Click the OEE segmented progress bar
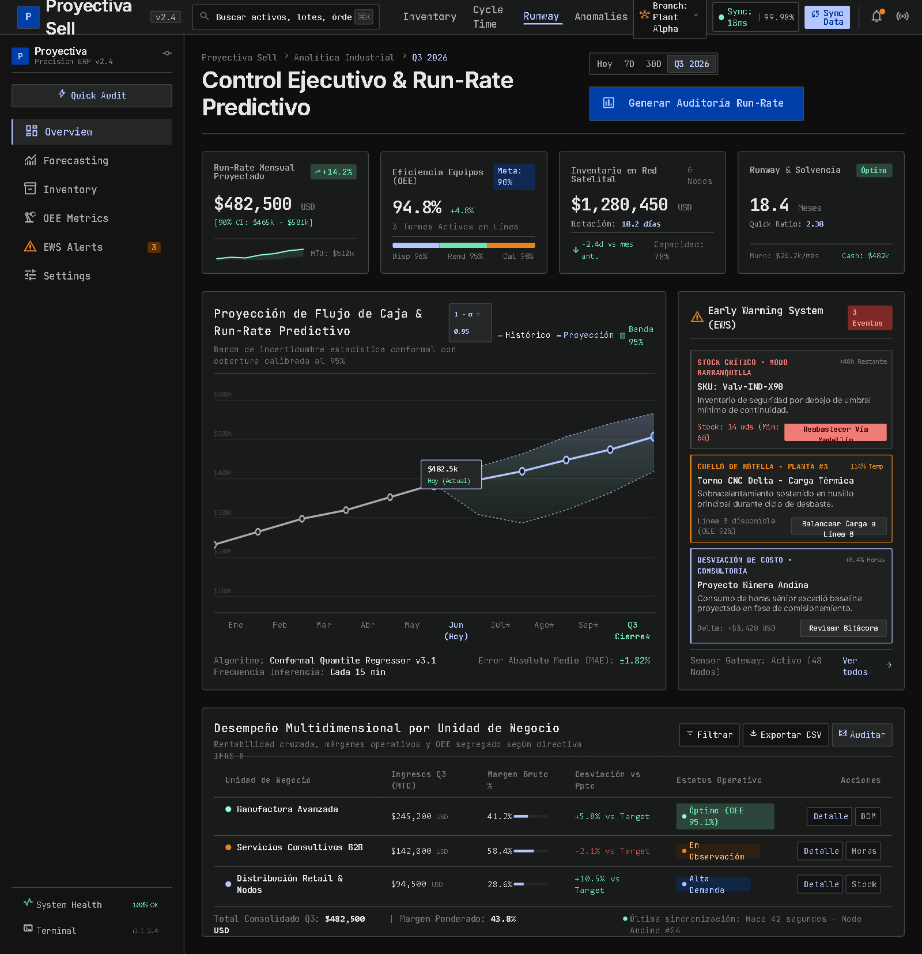This screenshot has height=954, width=922. point(464,246)
